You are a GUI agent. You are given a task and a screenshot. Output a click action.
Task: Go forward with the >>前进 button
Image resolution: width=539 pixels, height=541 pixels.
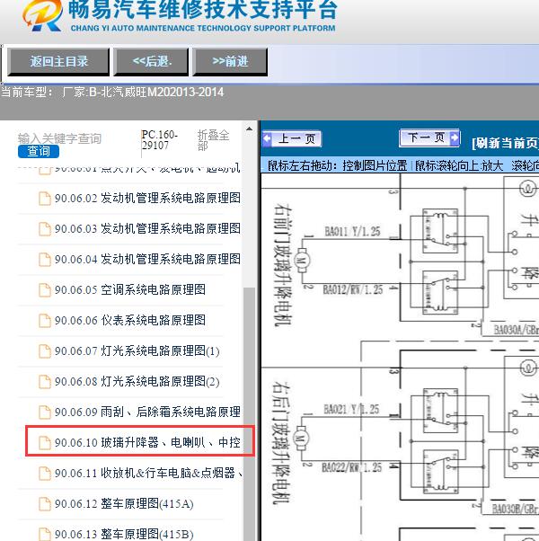(x=230, y=62)
